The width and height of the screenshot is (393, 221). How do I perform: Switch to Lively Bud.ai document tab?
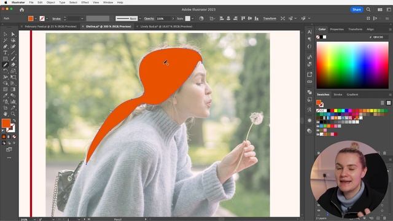[166, 26]
